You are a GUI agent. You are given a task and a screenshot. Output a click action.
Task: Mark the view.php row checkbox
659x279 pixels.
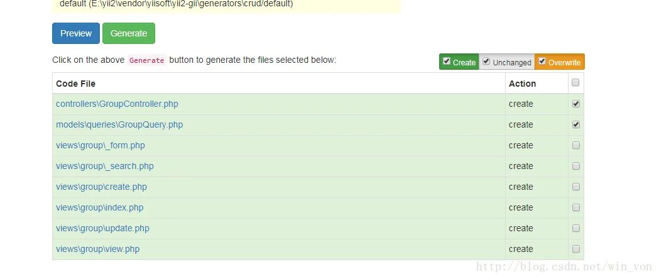(576, 249)
